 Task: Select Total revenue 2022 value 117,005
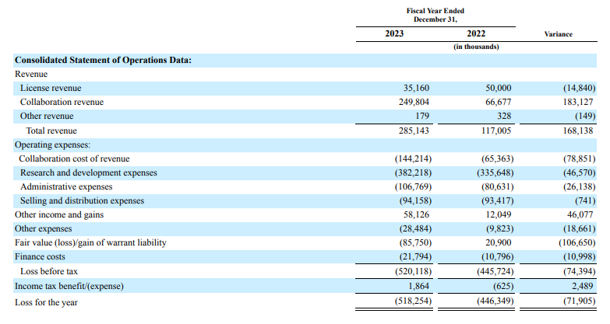[x=496, y=131]
